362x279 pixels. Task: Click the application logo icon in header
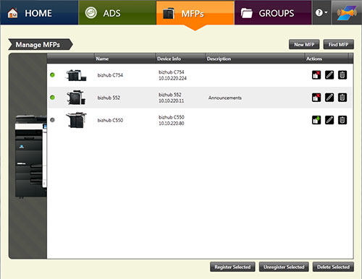click(x=347, y=12)
